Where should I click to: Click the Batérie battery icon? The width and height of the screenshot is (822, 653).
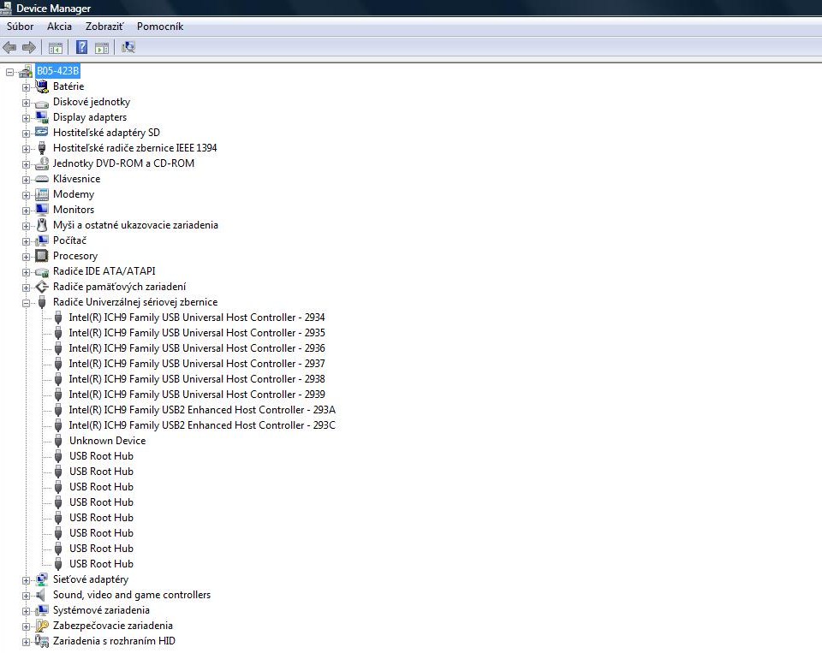(x=42, y=86)
